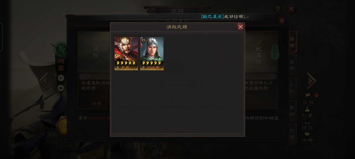Open the help question mark icon
355x159 pixels.
pyautogui.click(x=278, y=9)
